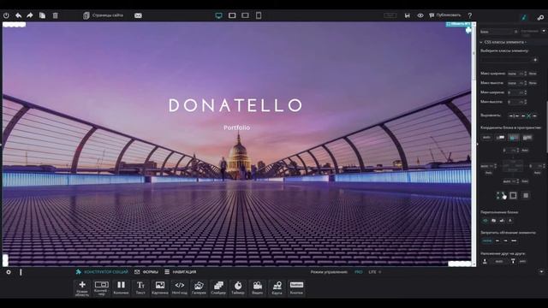Image resolution: width=548 pixels, height=308 pixels.
Task: Set block overflow to visible eye
Action: (x=485, y=221)
